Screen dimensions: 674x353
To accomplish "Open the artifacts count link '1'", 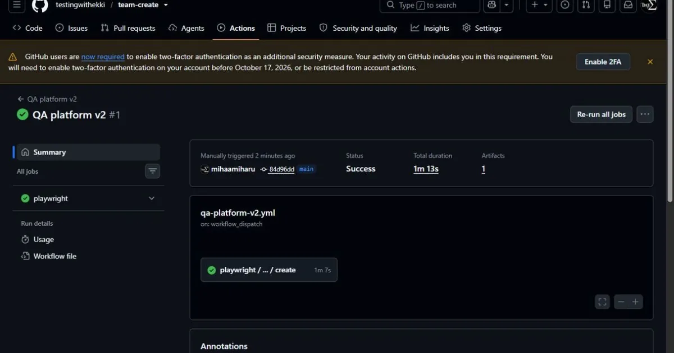I will [484, 169].
